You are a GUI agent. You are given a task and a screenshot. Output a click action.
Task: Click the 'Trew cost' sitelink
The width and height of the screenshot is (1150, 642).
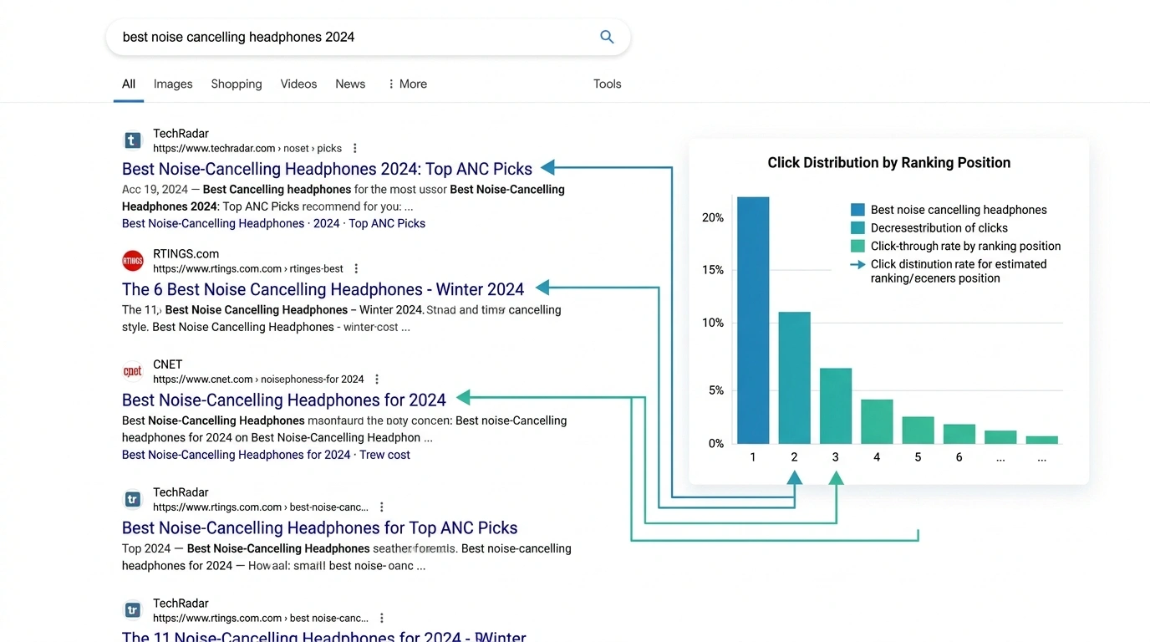coord(384,455)
